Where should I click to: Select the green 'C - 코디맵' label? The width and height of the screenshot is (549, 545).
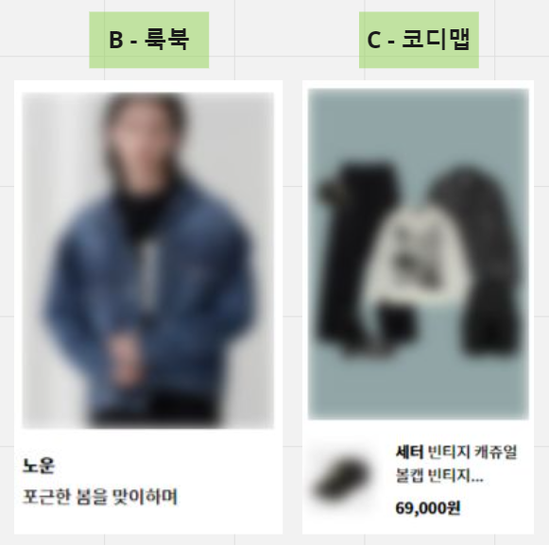(419, 40)
